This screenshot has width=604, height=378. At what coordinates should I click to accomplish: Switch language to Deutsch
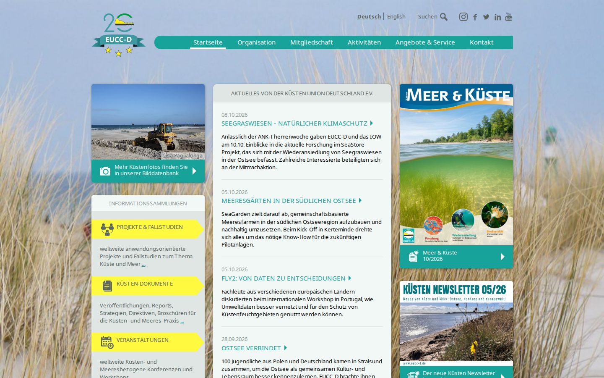(x=369, y=17)
